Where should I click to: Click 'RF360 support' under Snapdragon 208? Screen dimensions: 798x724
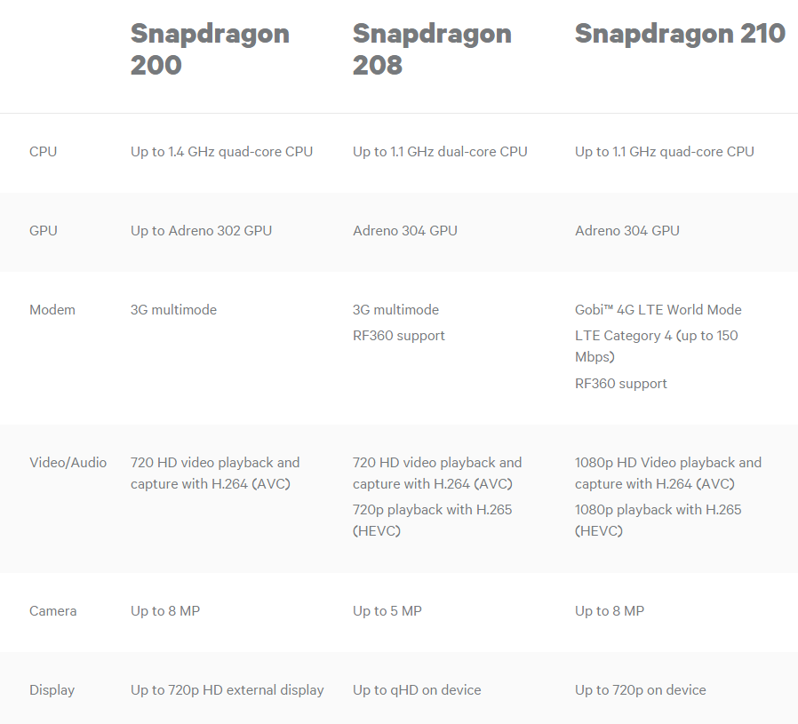click(x=398, y=336)
